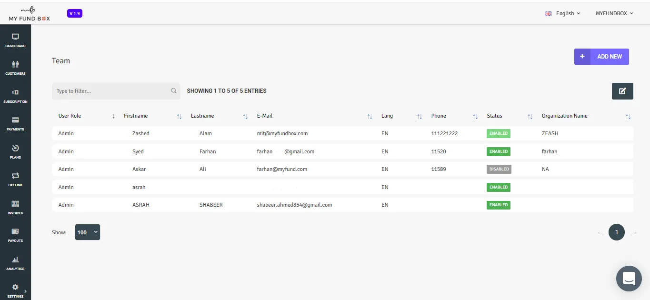This screenshot has width=650, height=300.
Task: Click the search magnifier in filter box
Action: pyautogui.click(x=174, y=91)
